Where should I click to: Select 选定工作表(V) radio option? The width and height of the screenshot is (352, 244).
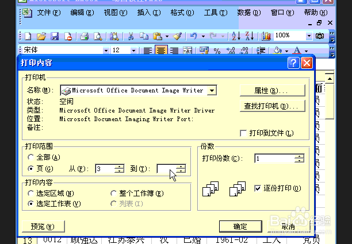[x=30, y=203]
